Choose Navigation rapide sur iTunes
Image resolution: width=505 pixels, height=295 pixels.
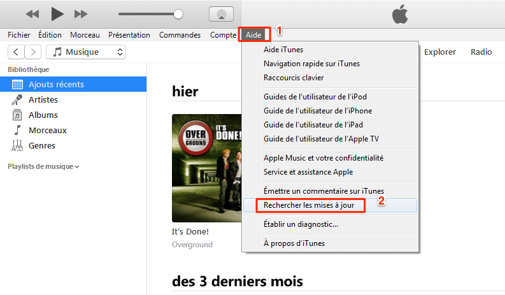pos(330,64)
